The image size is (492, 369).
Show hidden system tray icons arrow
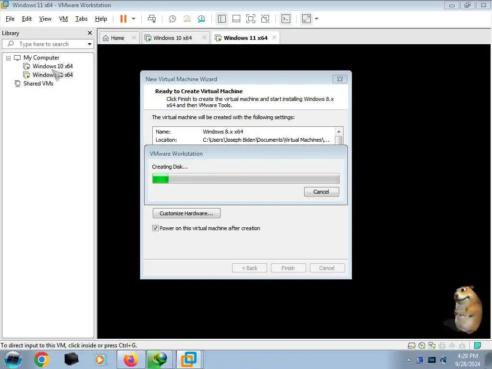pyautogui.click(x=409, y=360)
